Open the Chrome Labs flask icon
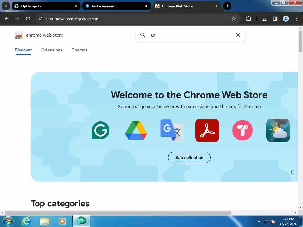Image resolution: width=303 pixels, height=227 pixels. coord(264,19)
